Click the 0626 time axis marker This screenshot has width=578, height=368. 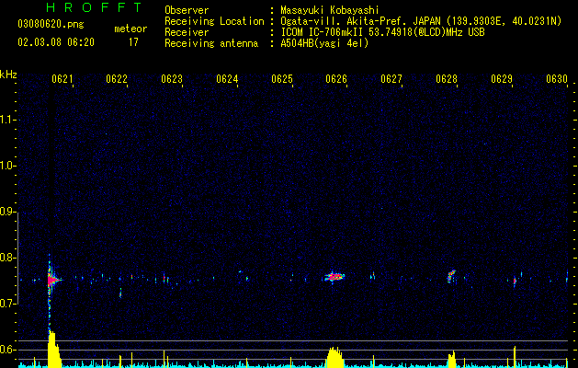point(336,79)
